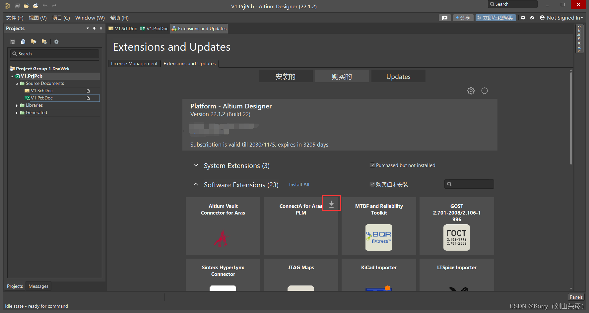The height and width of the screenshot is (313, 589).
Task: Open Window (W) menu
Action: (x=90, y=18)
